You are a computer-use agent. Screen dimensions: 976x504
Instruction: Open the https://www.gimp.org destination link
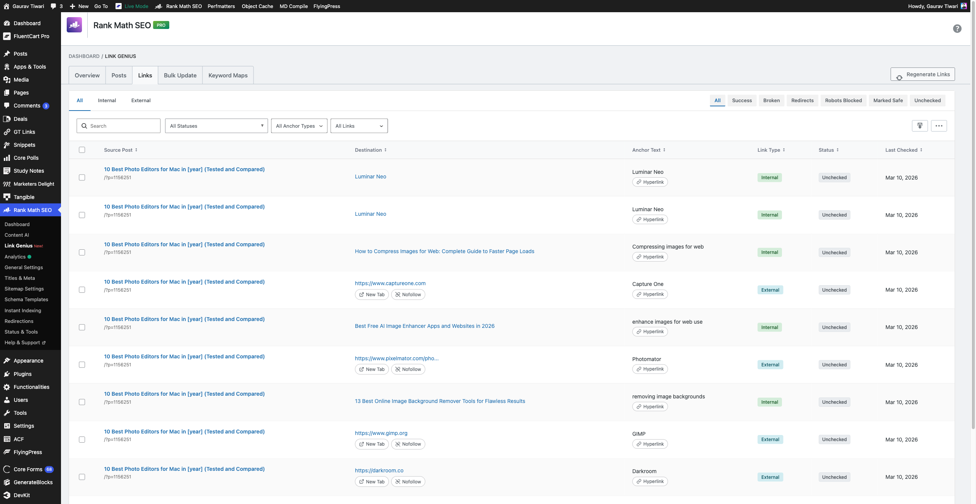tap(381, 433)
